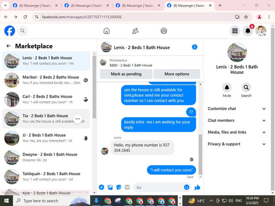Open the Tahliquah 2 Beds 1 Bath conversation
Screen dimensions: 275x206
[46, 177]
